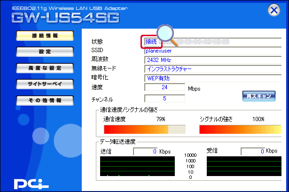Select the インフラストラクチャー wireless mode field
The height and width of the screenshot is (192, 289).
point(213,69)
